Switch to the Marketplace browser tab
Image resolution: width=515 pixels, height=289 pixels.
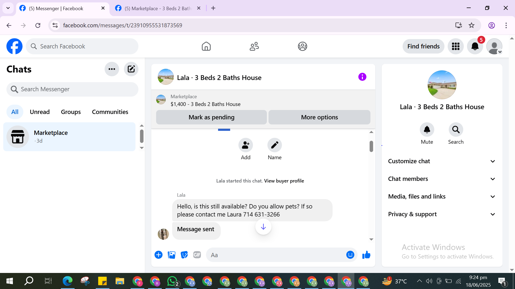point(158,8)
